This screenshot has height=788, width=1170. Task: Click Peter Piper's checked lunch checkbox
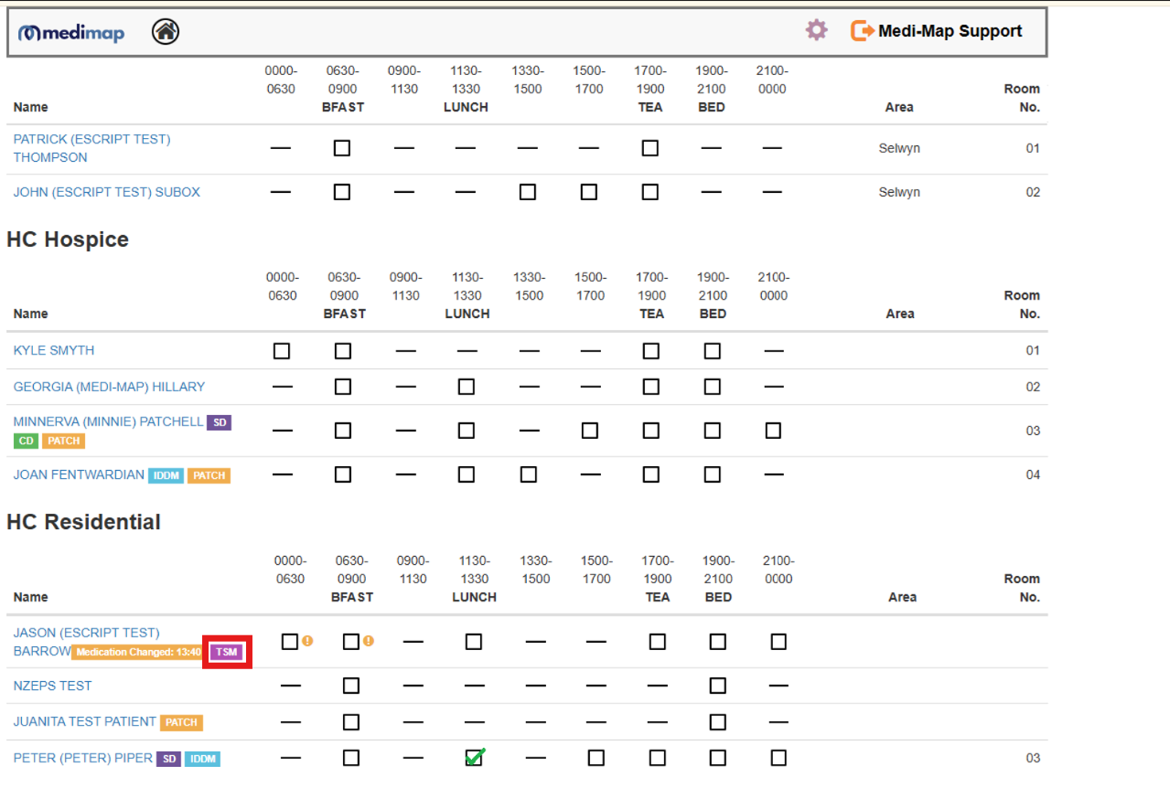click(x=474, y=758)
